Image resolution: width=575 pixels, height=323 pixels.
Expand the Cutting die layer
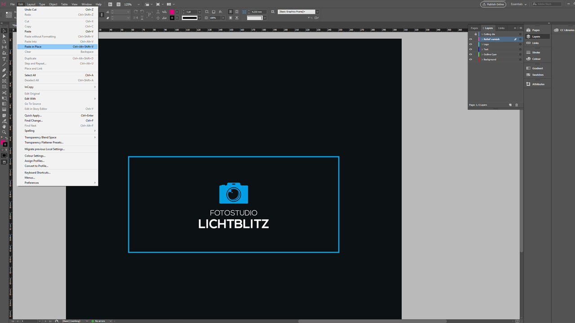[x=482, y=34]
